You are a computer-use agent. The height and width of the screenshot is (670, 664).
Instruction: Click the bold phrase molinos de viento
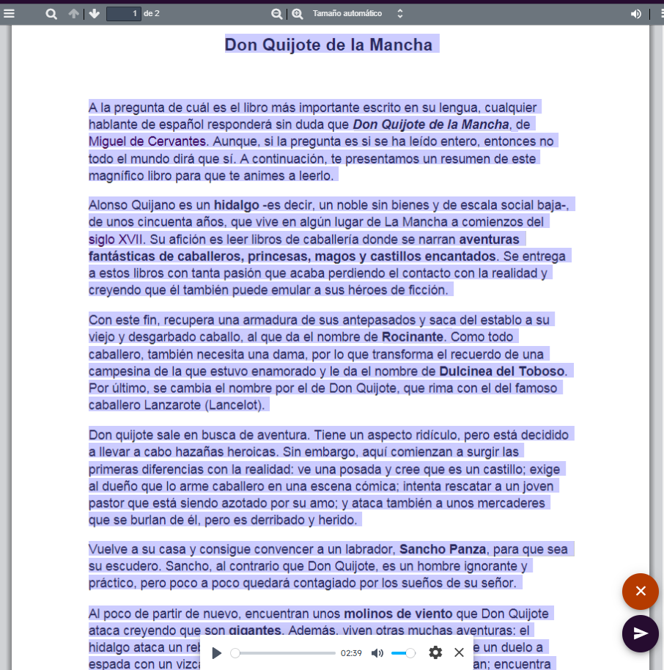(x=398, y=614)
